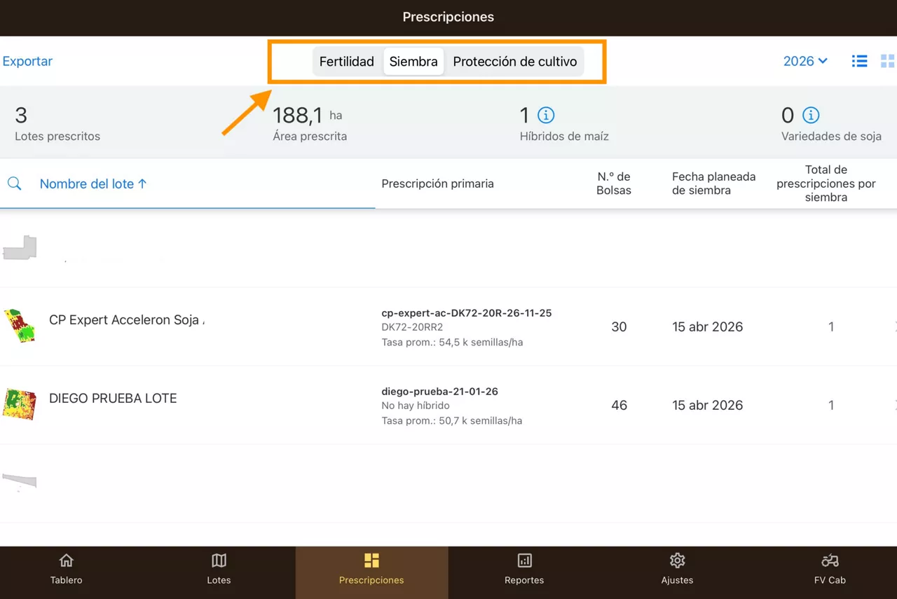Viewport: 897px width, 599px height.
Task: Open the search for lote names
Action: [x=14, y=184]
